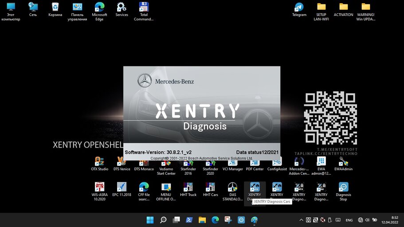
Task: Open Task View from the taskbar
Action: click(x=176, y=220)
